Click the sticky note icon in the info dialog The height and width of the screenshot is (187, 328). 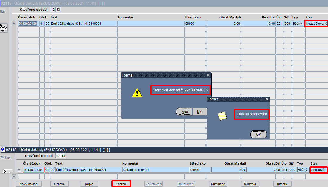(x=222, y=116)
